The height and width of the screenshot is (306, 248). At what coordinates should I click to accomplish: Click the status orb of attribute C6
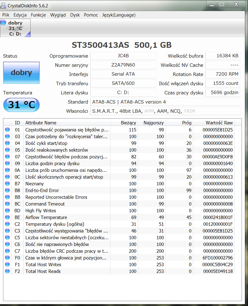pos(7,244)
